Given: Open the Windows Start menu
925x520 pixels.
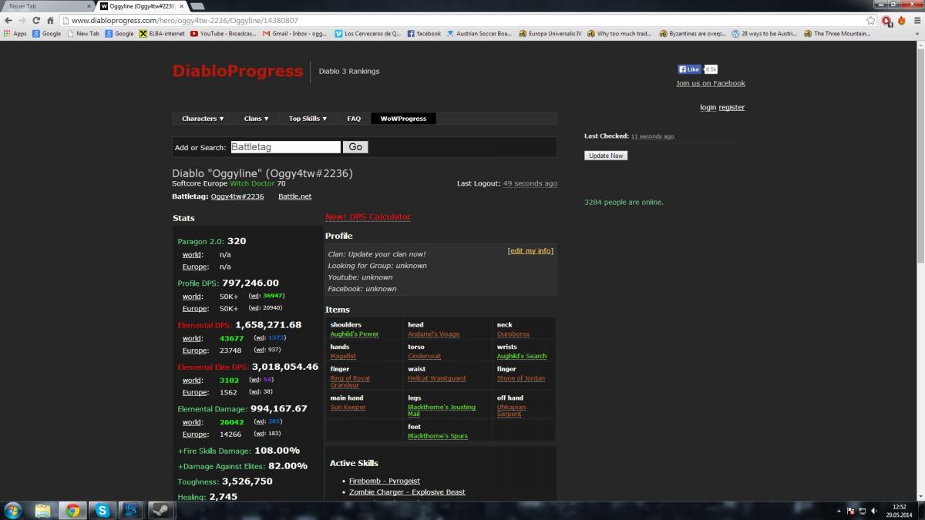Looking at the screenshot, I should click(13, 510).
